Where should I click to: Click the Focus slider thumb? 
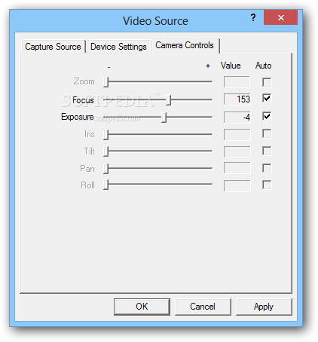pyautogui.click(x=169, y=100)
